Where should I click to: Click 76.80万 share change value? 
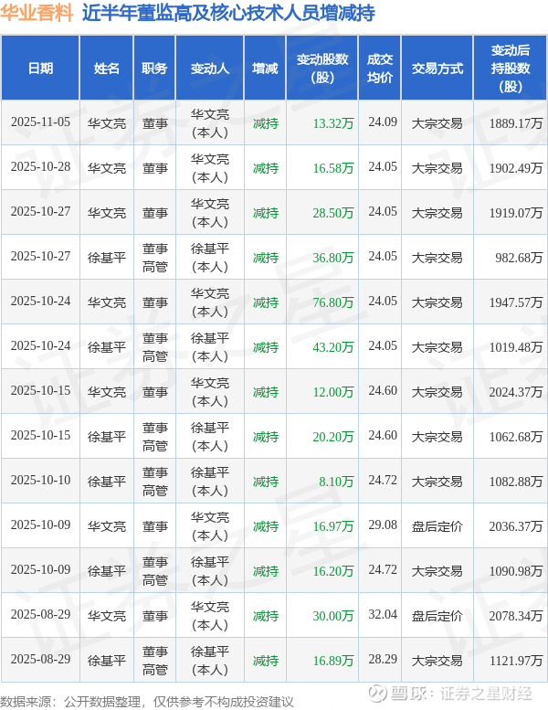click(x=333, y=302)
